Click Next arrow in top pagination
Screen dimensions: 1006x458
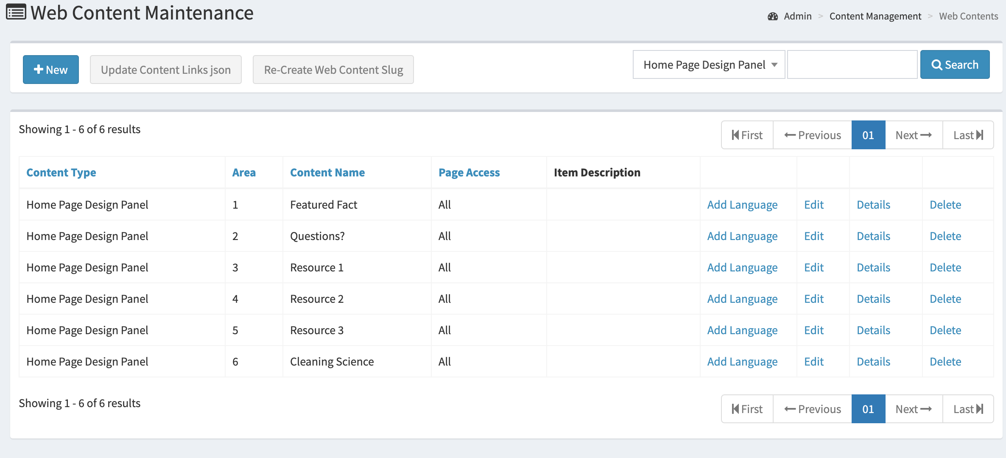914,135
